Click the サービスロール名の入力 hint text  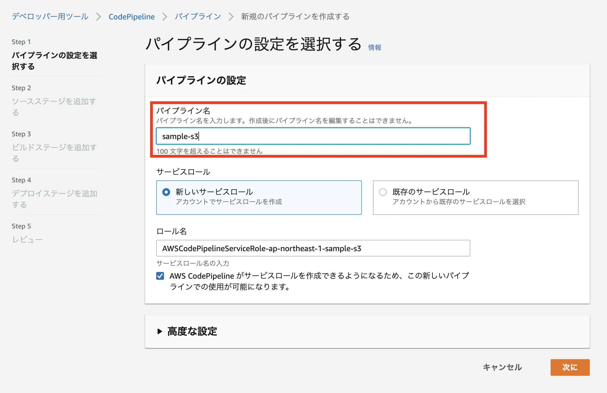(193, 263)
